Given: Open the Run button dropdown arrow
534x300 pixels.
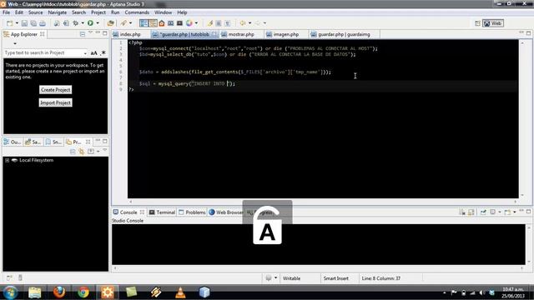Looking at the screenshot, I should coord(98,23).
